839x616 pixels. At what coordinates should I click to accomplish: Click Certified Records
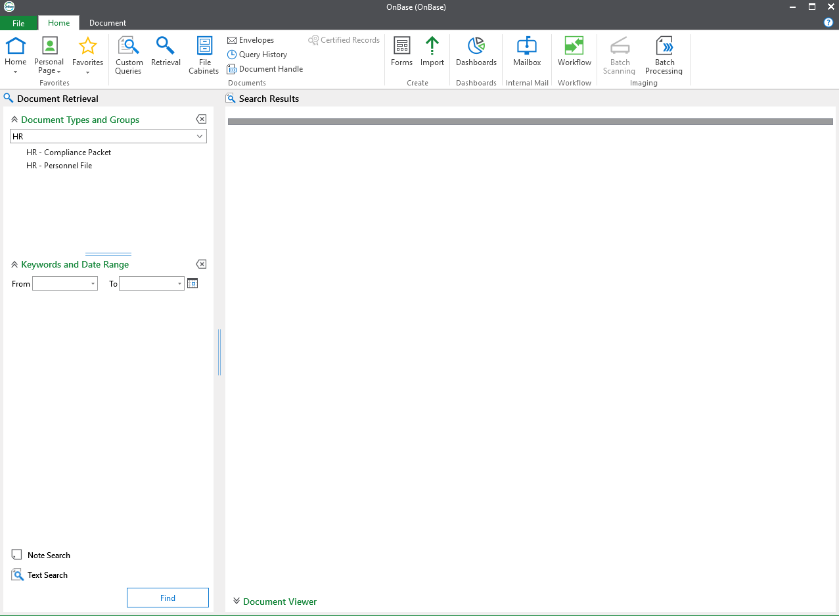click(344, 40)
